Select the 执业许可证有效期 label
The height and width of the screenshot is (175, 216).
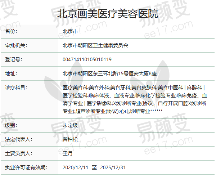click(26, 167)
